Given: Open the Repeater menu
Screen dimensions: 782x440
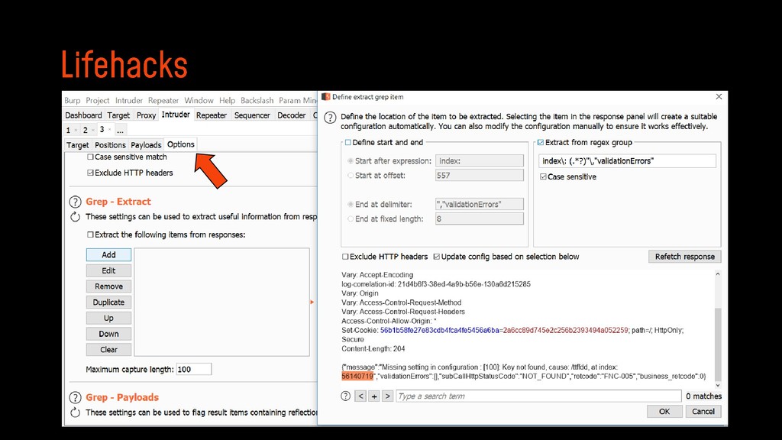Looking at the screenshot, I should tap(163, 100).
